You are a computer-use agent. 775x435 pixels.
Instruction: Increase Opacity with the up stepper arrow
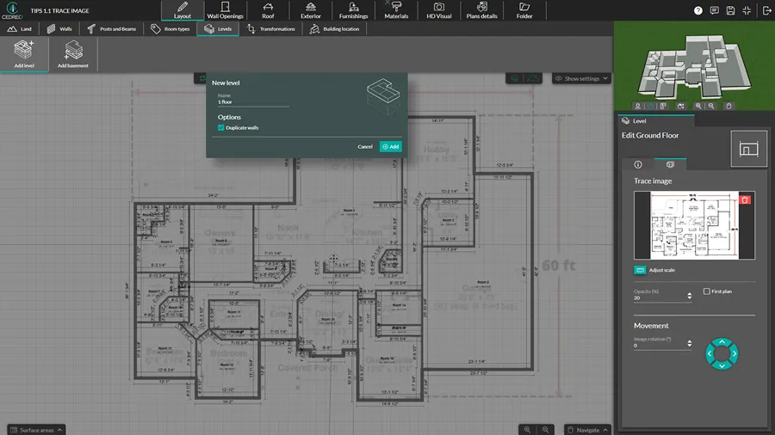[690, 294]
